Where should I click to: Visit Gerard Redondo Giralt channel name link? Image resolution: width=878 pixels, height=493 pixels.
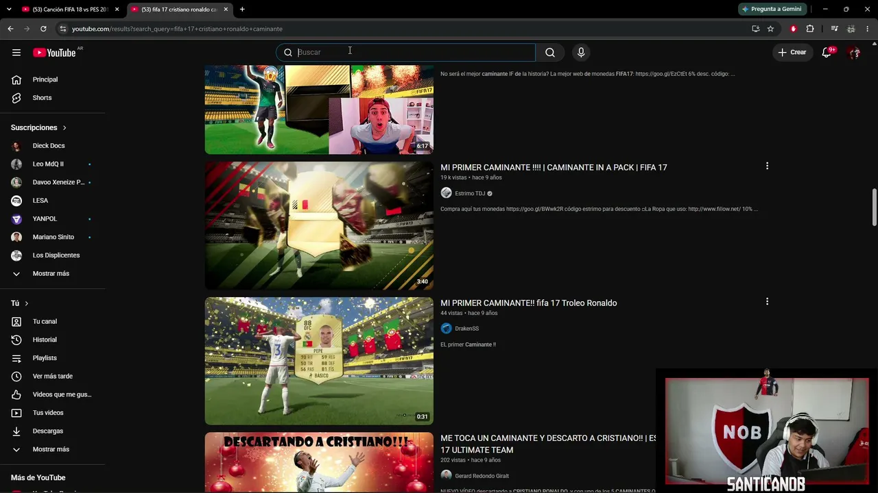pyautogui.click(x=482, y=476)
